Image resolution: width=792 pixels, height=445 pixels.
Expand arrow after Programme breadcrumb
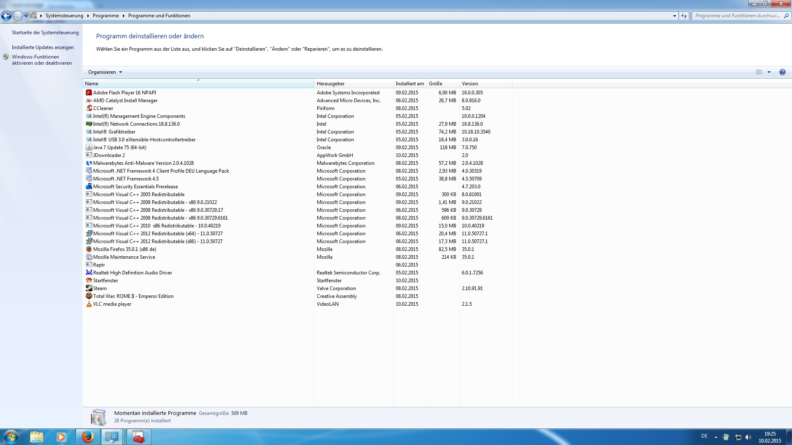(123, 16)
